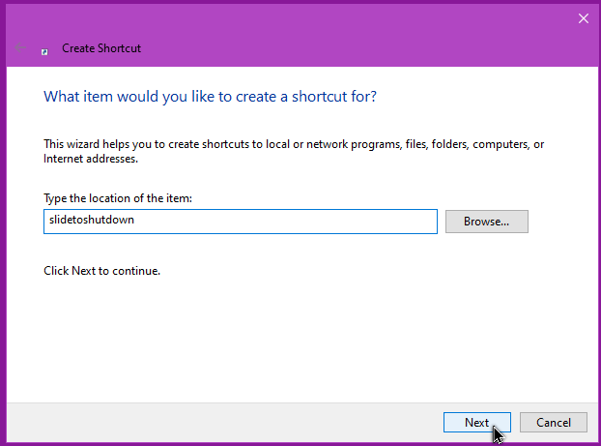Screen dimensions: 601x446
Task: Click the back arrow in title bar
Action: coord(20,47)
